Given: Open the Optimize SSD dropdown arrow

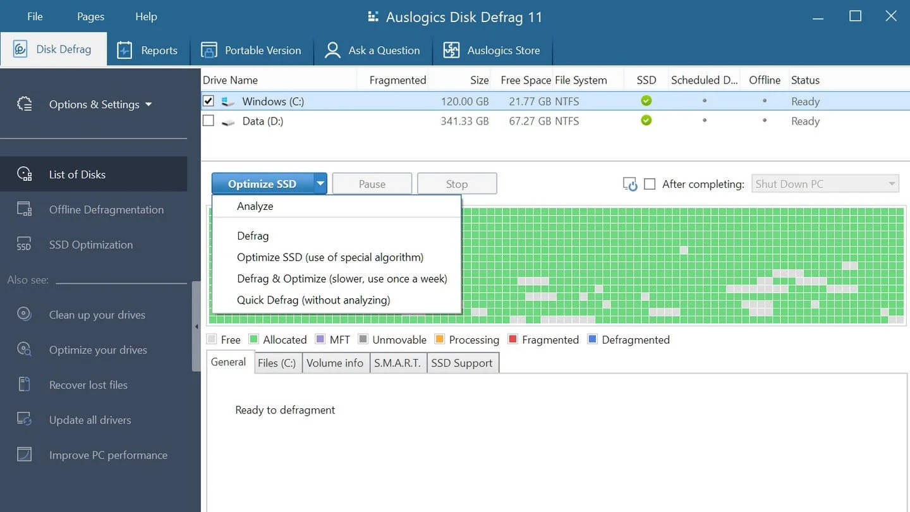Looking at the screenshot, I should pyautogui.click(x=320, y=184).
